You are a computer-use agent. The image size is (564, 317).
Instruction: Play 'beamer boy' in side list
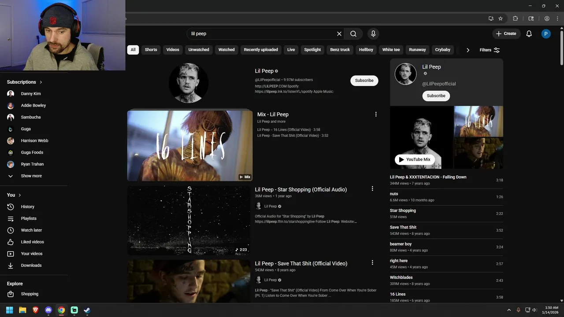(x=446, y=247)
